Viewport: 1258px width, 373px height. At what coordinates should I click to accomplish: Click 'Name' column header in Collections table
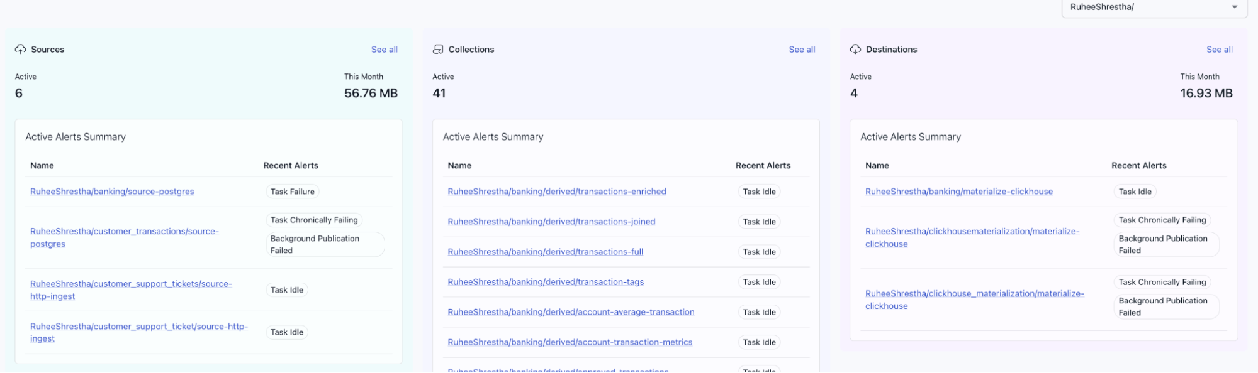click(459, 166)
